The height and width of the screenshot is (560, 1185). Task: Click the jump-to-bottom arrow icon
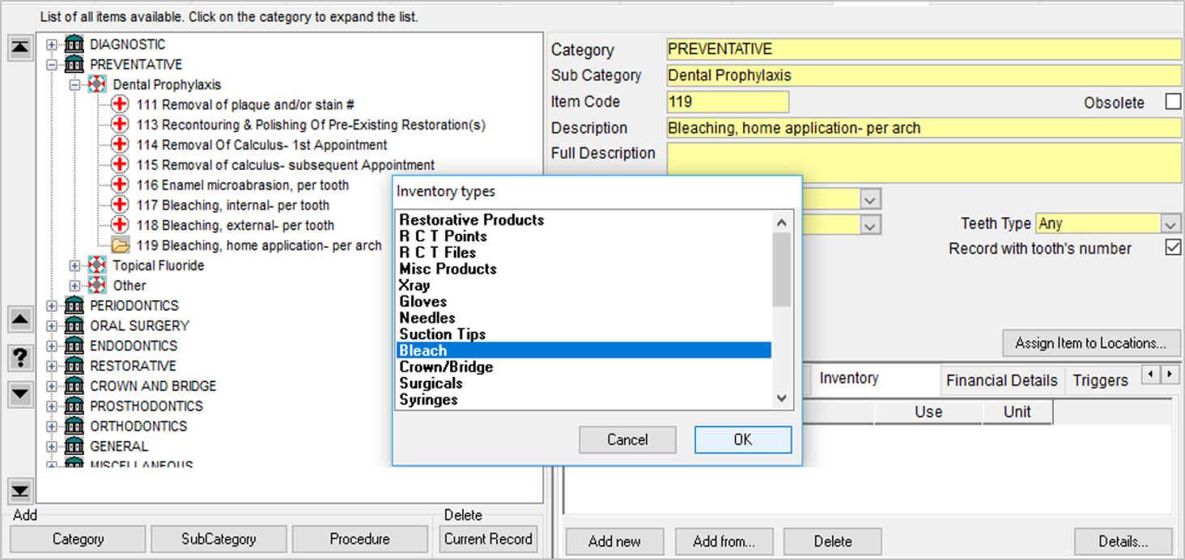coord(20,490)
